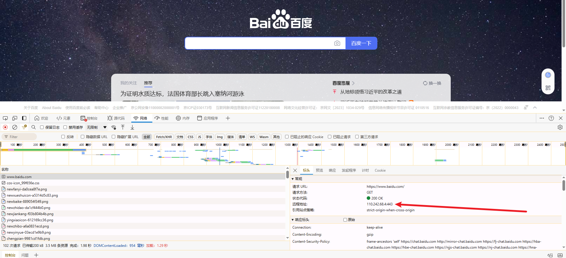Select the 响应 Response tab
566x258 pixels.
[x=332, y=170]
